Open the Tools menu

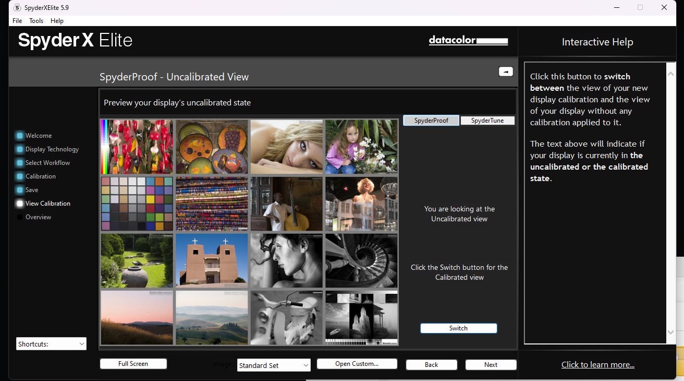point(36,21)
